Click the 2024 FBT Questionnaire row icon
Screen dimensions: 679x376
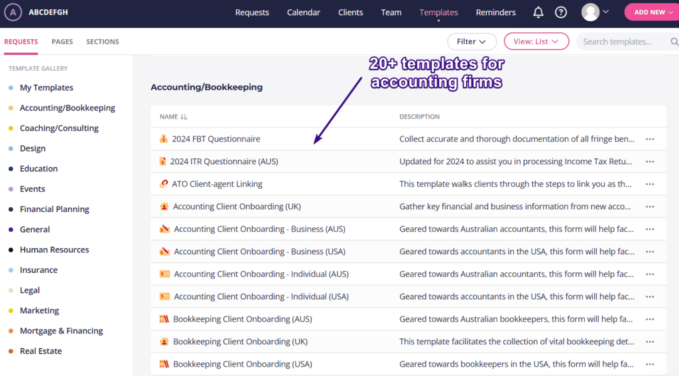tap(163, 139)
